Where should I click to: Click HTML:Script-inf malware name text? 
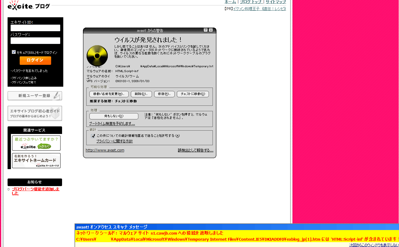[x=127, y=71]
